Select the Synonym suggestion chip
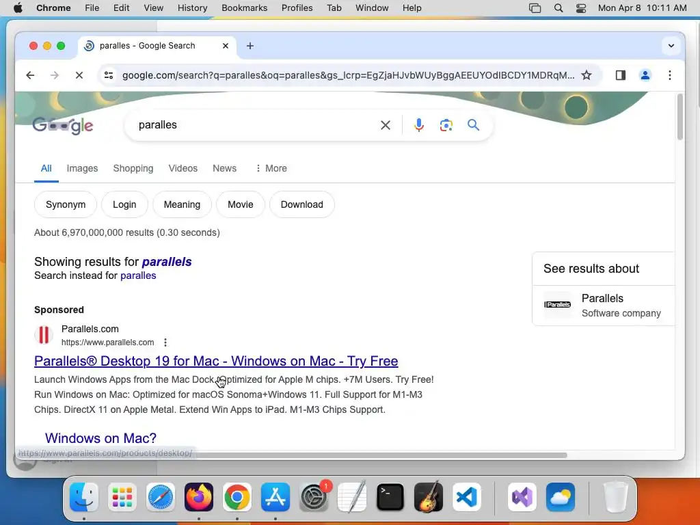The image size is (700, 525). pos(65,204)
